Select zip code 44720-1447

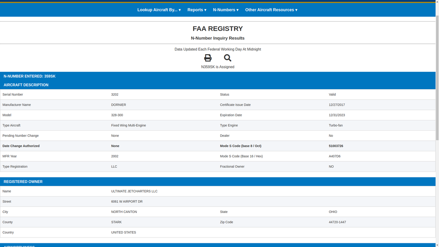point(337,222)
